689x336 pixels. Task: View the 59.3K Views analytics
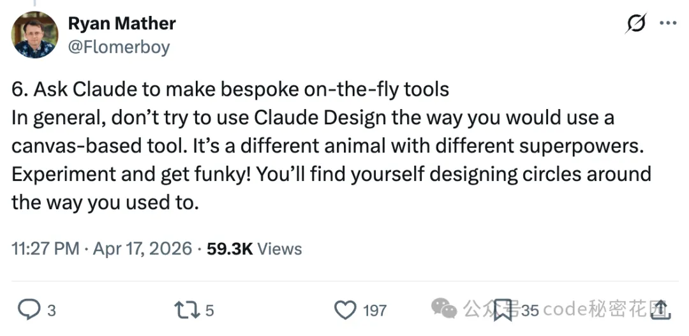(255, 249)
